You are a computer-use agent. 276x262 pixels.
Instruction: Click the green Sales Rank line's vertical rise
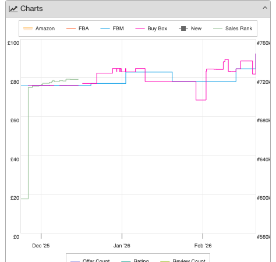pyautogui.click(x=29, y=143)
